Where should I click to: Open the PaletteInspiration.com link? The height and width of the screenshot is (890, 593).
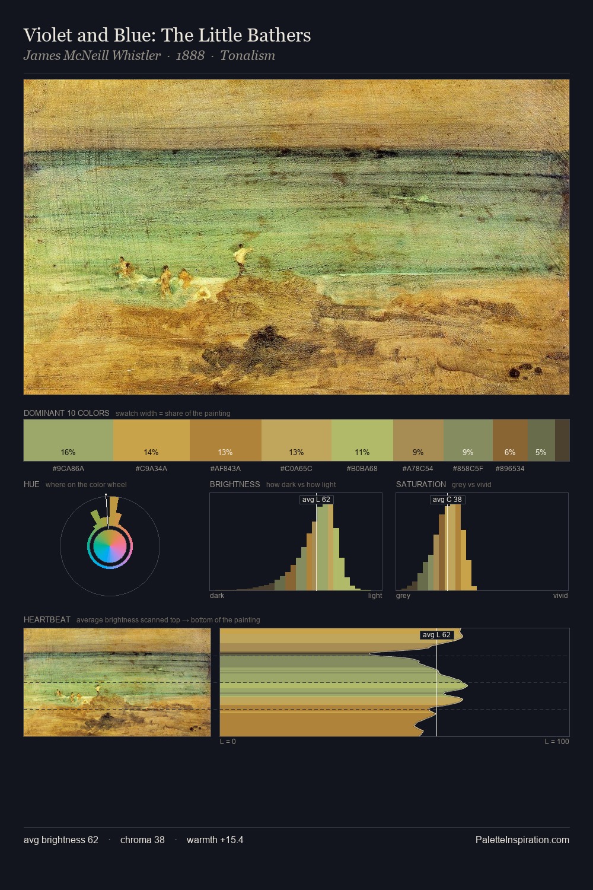pyautogui.click(x=522, y=840)
